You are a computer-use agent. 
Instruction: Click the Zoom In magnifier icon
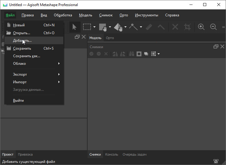pyautogui.click(x=201, y=27)
